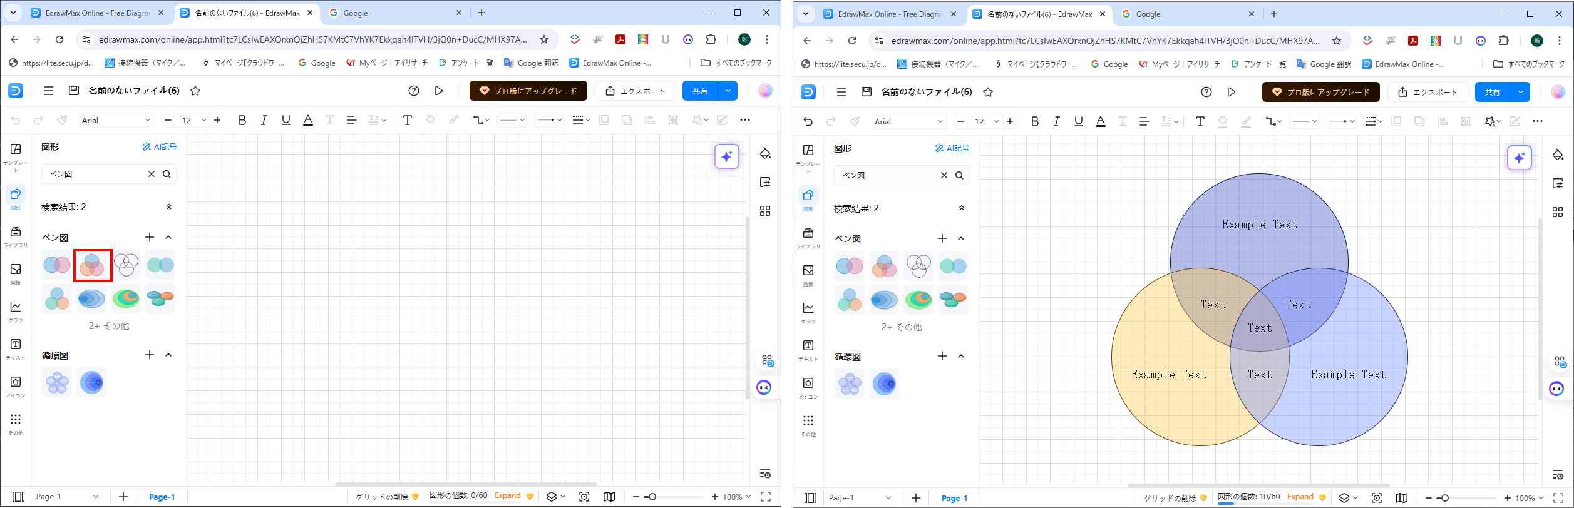Start presentation play icon in right window header
Screen dimensions: 1574x508
(x=1232, y=92)
